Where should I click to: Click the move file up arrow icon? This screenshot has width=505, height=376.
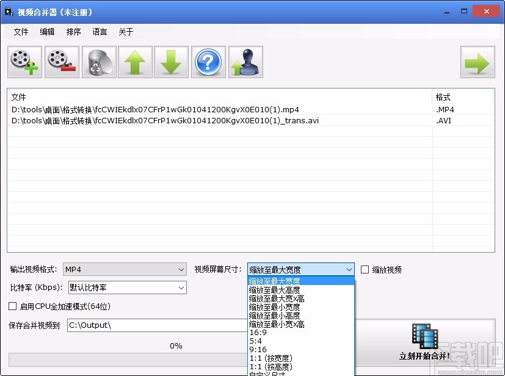click(x=134, y=62)
